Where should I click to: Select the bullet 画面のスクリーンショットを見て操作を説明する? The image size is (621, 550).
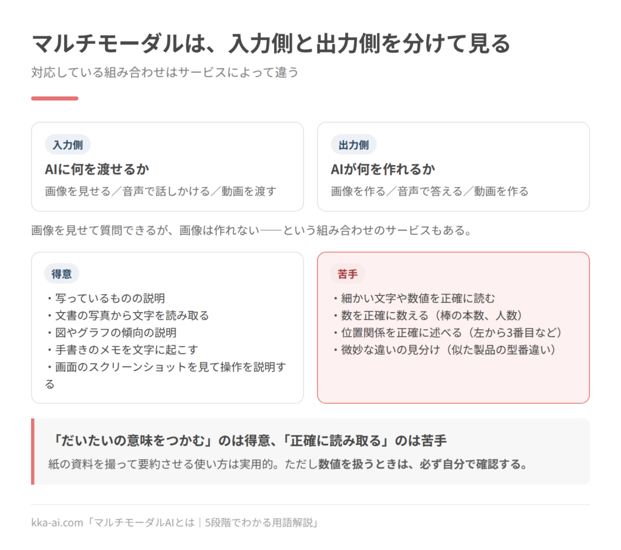tap(166, 375)
